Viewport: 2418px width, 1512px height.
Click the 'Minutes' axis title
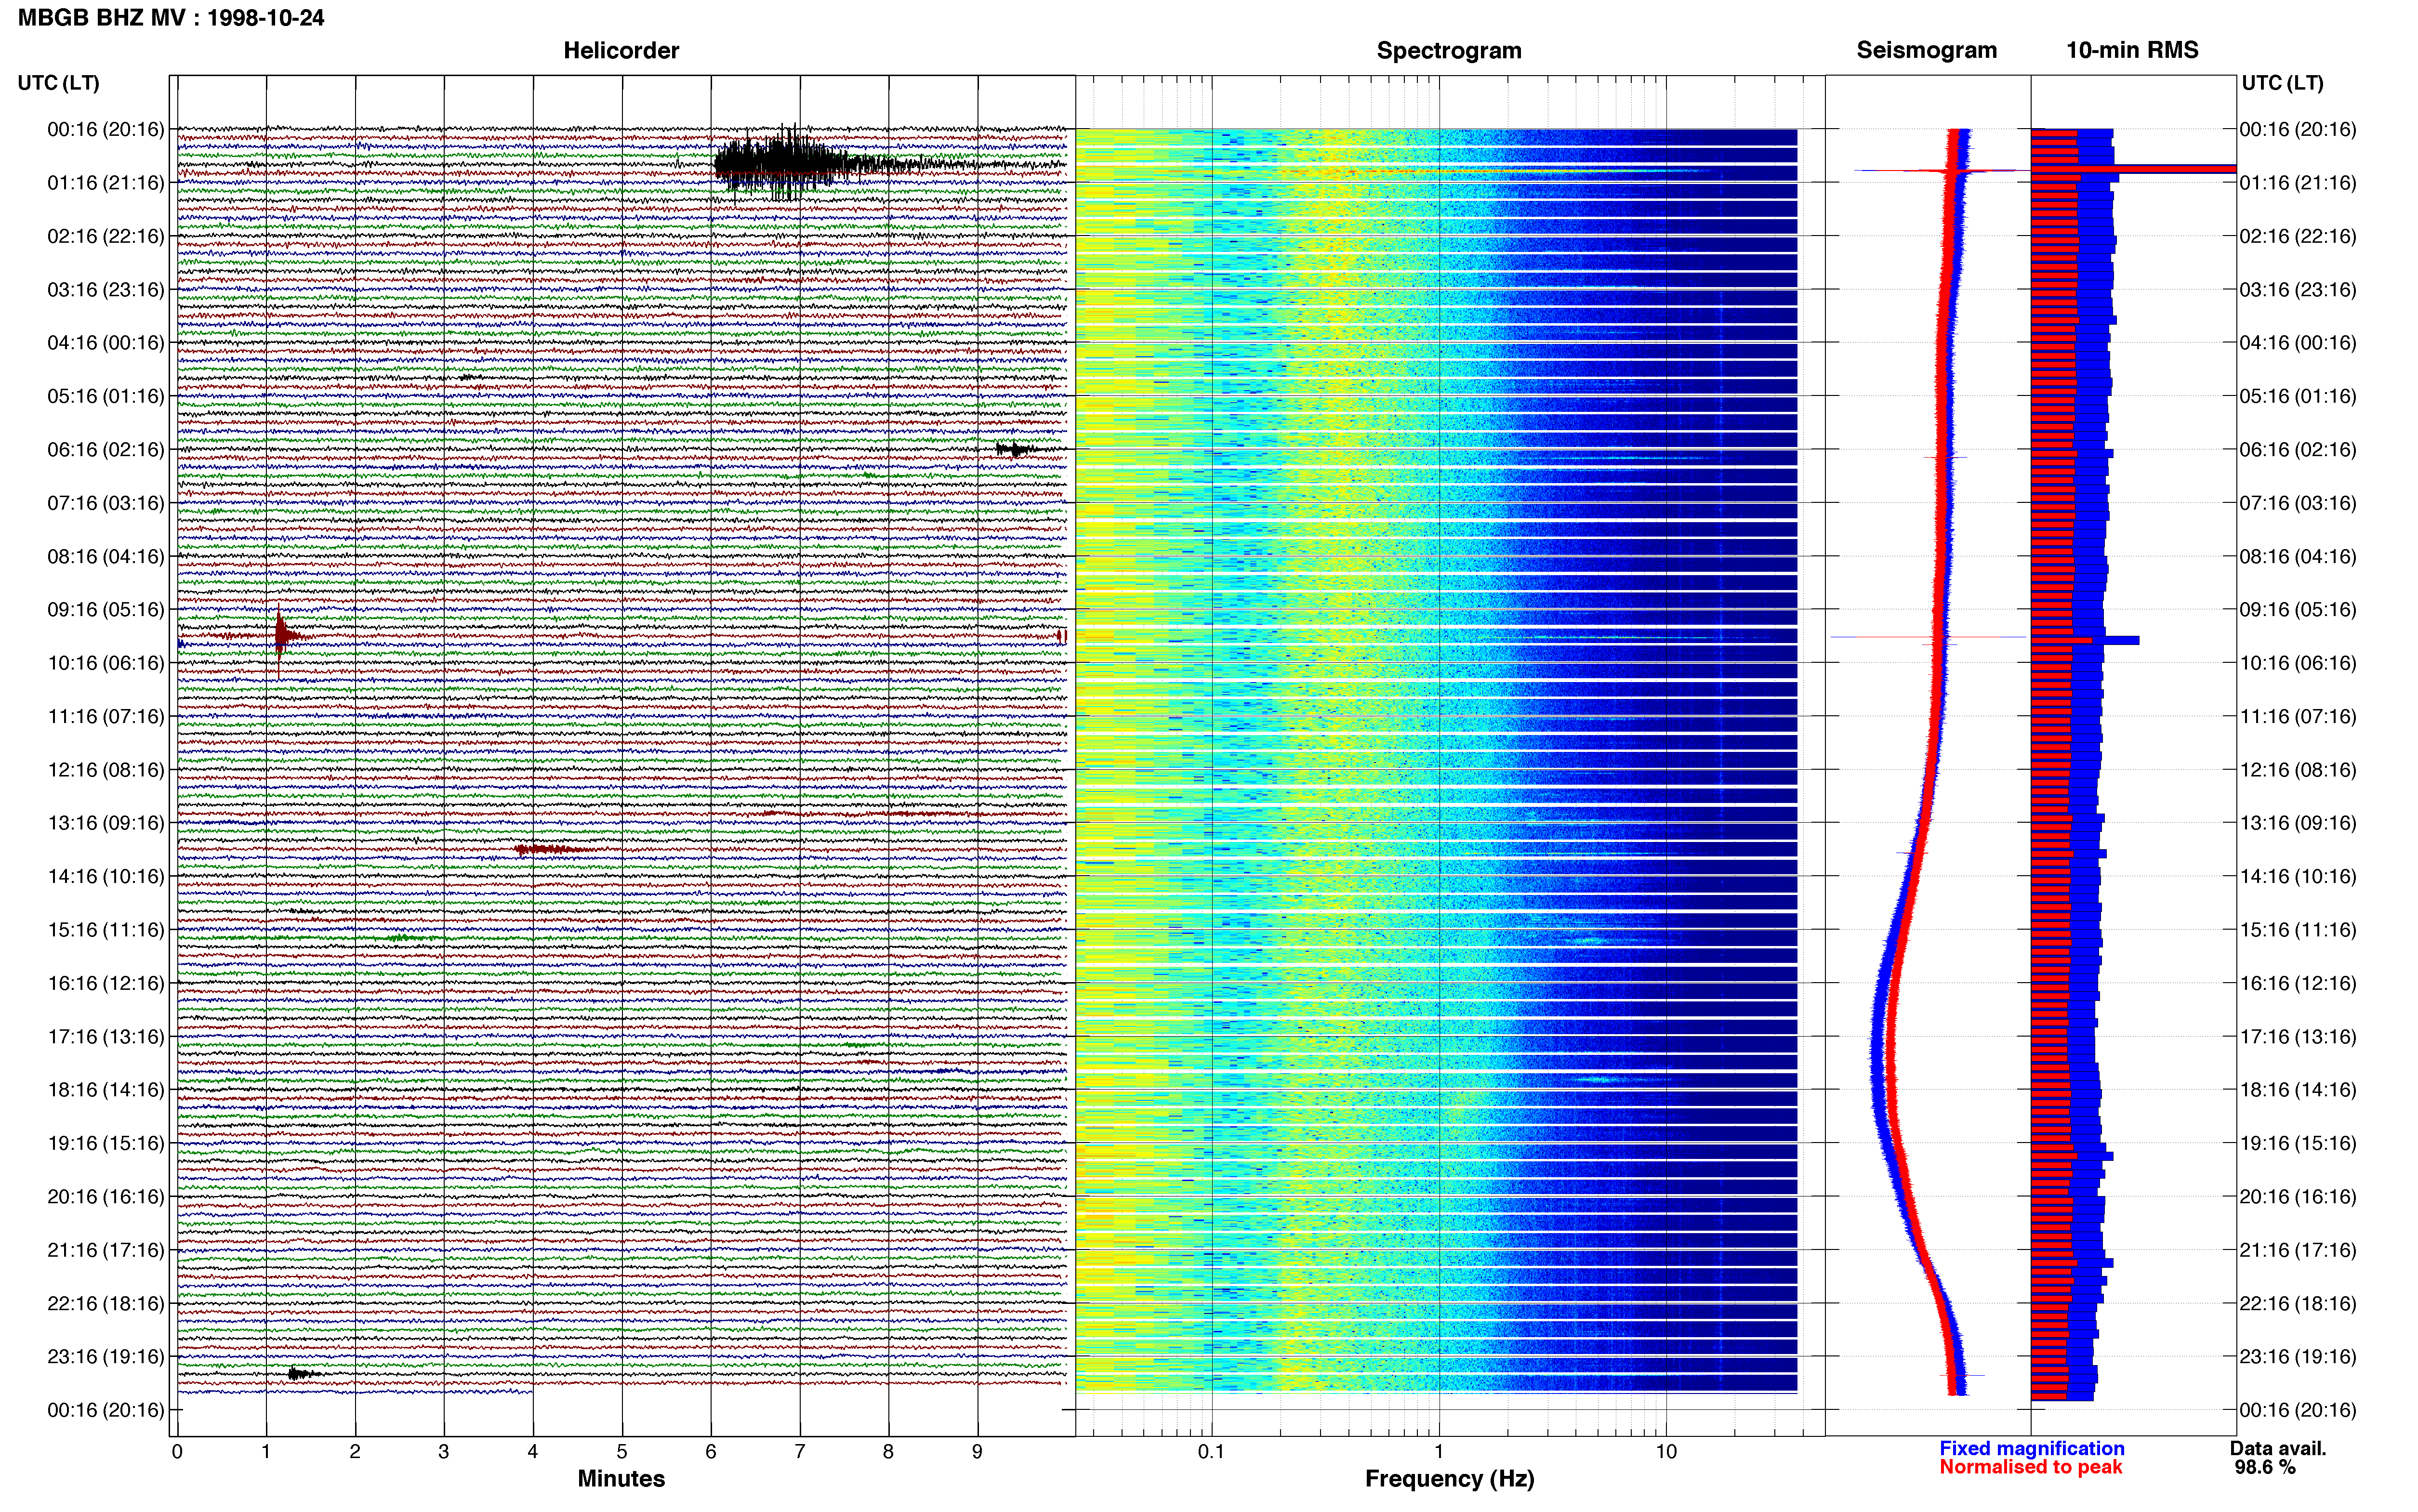click(621, 1479)
